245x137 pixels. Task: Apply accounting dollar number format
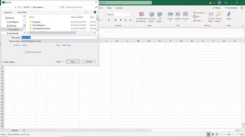point(109,20)
